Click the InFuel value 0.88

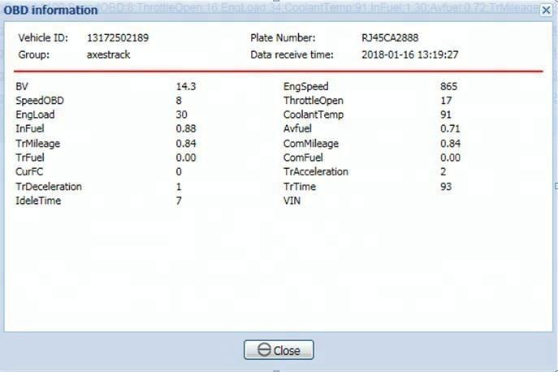click(x=186, y=128)
